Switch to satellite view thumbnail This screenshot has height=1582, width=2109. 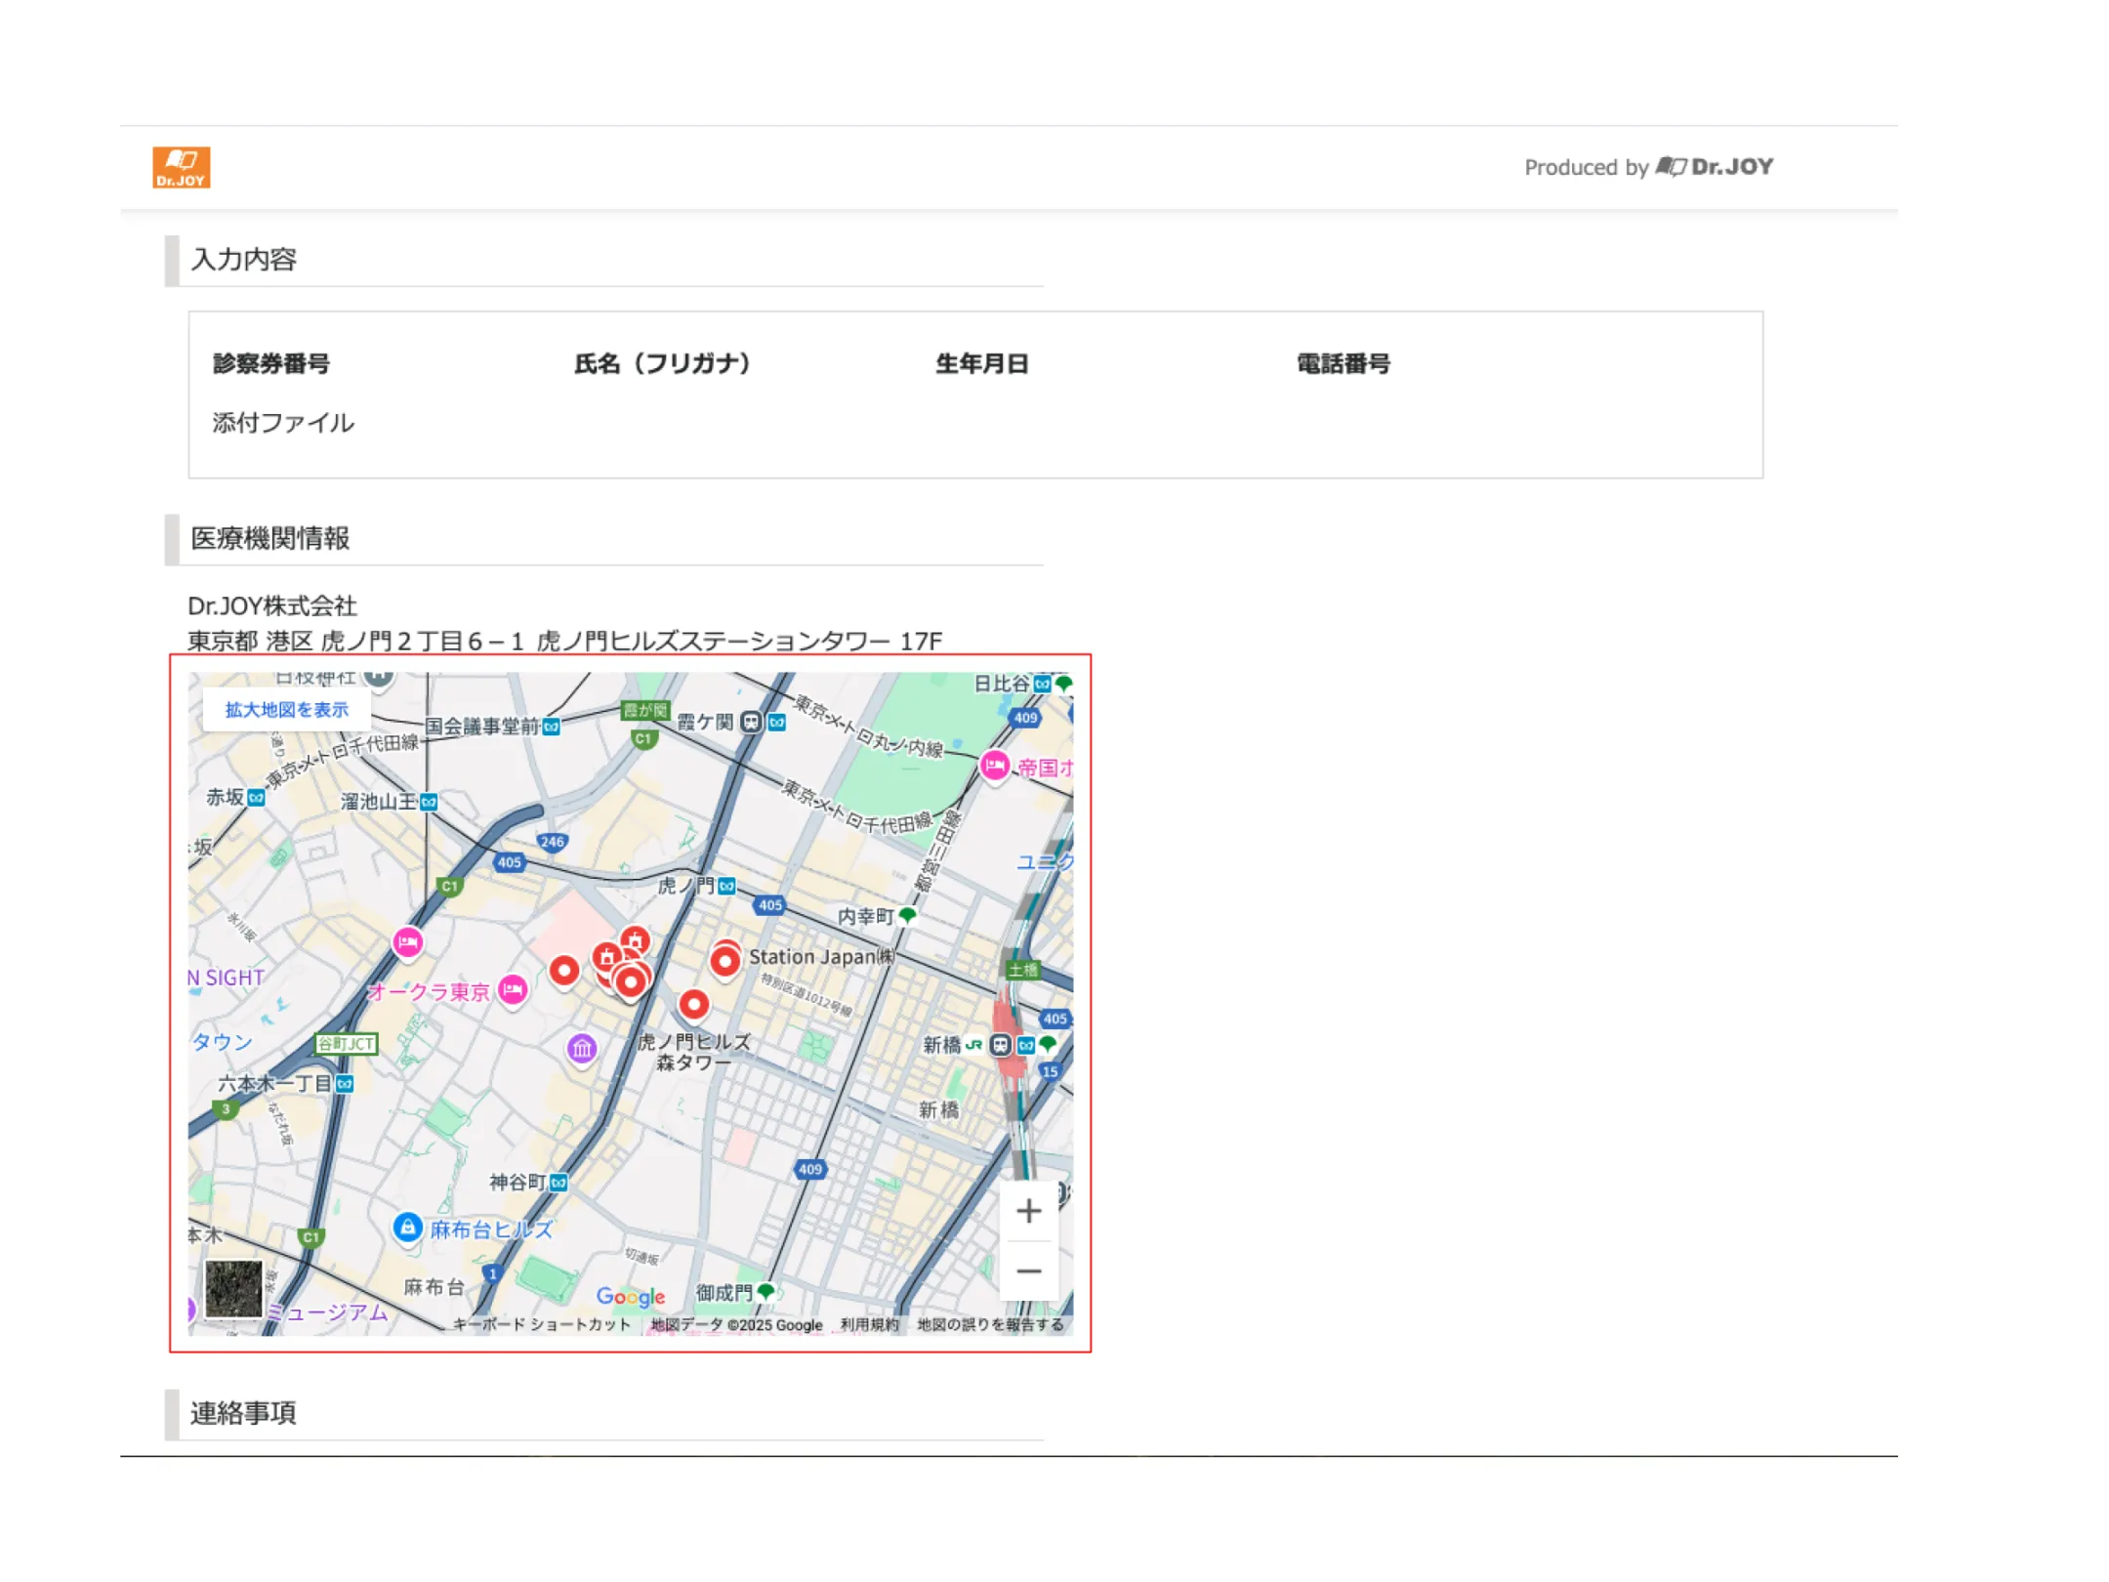(233, 1289)
